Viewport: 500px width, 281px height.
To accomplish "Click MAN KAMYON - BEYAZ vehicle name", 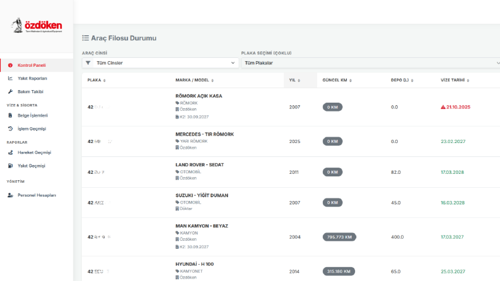I will [202, 226].
